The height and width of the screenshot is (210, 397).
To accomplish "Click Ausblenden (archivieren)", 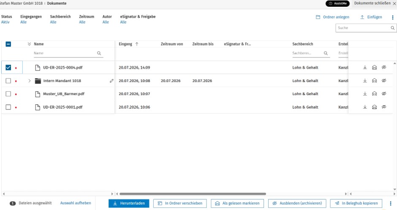I will (x=297, y=203).
